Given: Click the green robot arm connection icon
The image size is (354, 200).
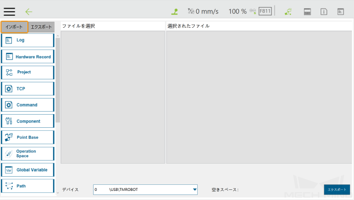Looking at the screenshot, I should pos(288,12).
